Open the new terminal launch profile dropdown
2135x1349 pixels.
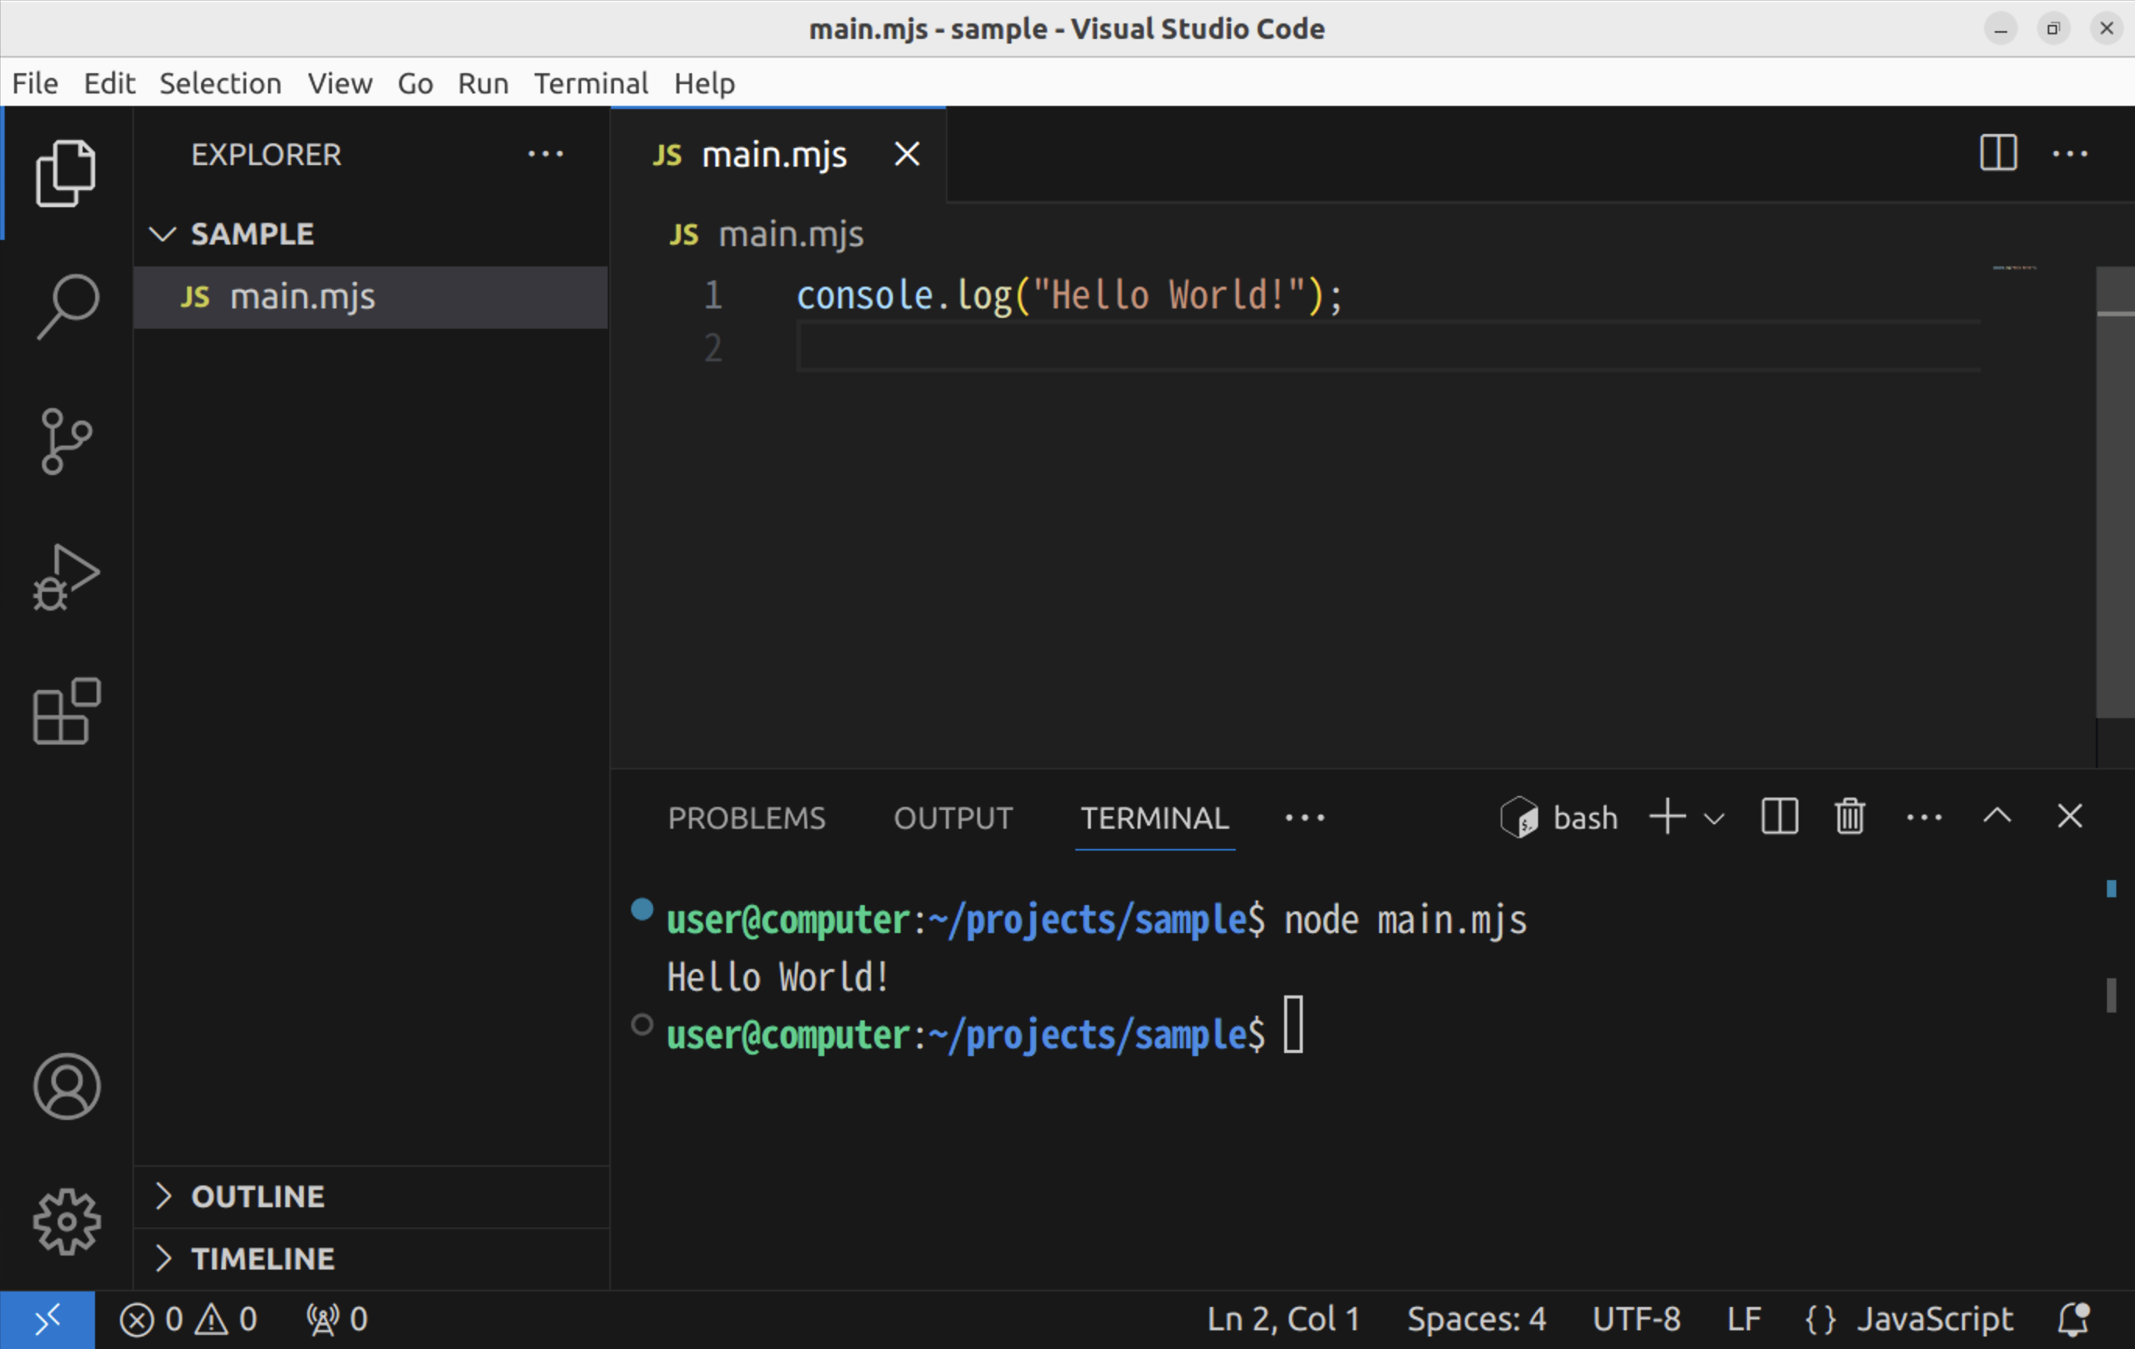click(x=1715, y=818)
